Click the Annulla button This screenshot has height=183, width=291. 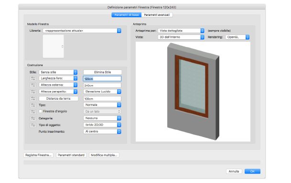234,172
